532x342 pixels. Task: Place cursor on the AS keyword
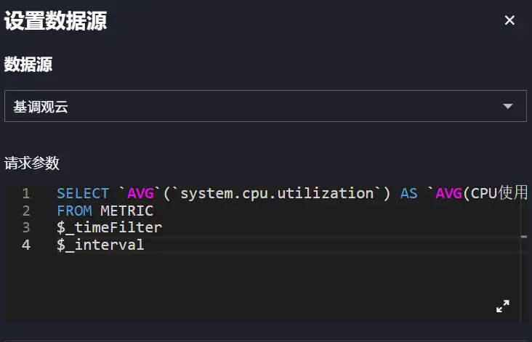click(409, 194)
